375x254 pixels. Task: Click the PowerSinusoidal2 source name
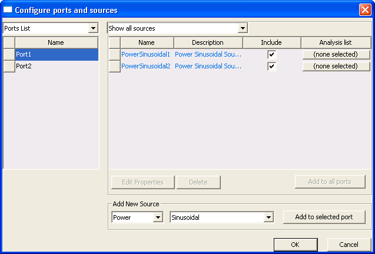145,67
